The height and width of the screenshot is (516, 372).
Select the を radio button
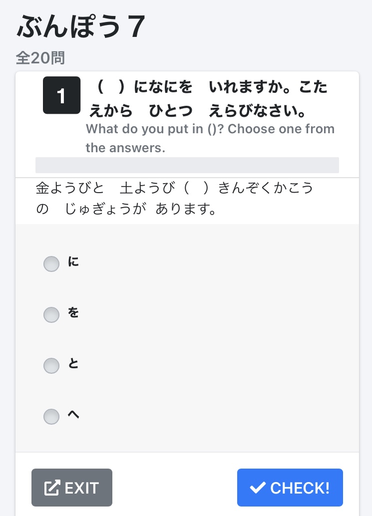point(51,314)
